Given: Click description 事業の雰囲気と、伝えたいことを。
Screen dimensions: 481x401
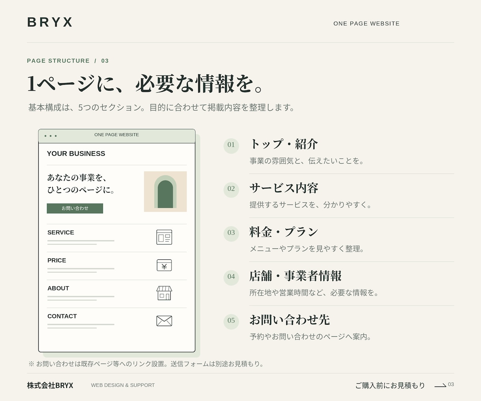Looking at the screenshot, I should pyautogui.click(x=307, y=161).
